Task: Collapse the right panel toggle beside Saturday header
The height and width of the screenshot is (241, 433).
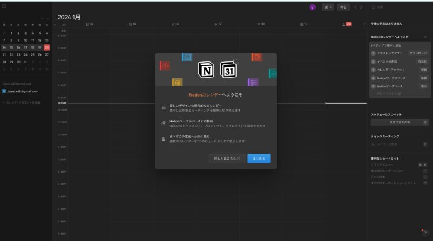Action: tap(364, 24)
